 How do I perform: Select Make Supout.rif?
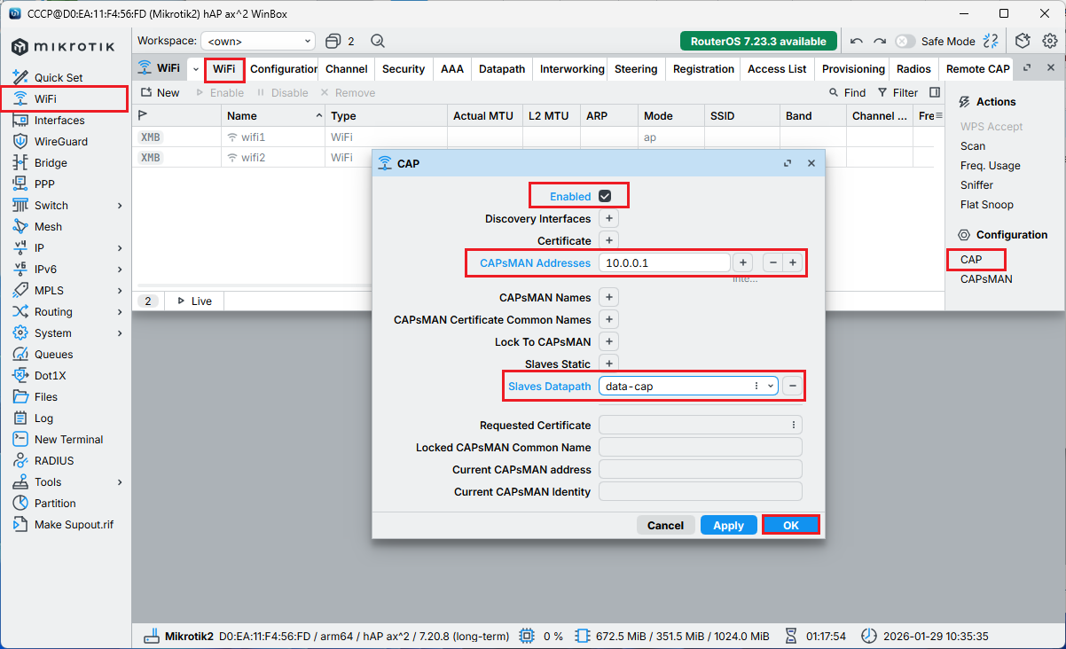tap(74, 524)
